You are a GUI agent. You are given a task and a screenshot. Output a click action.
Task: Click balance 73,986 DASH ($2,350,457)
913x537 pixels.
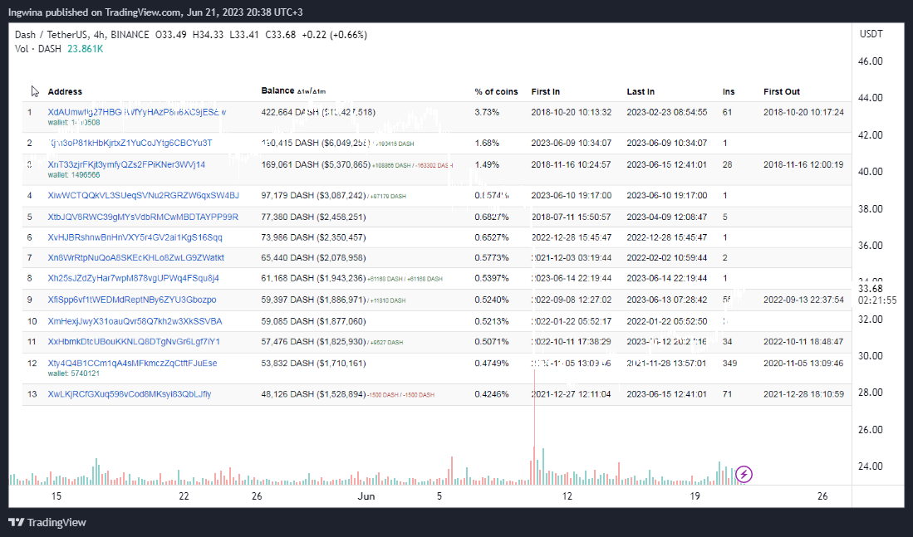[x=314, y=237]
